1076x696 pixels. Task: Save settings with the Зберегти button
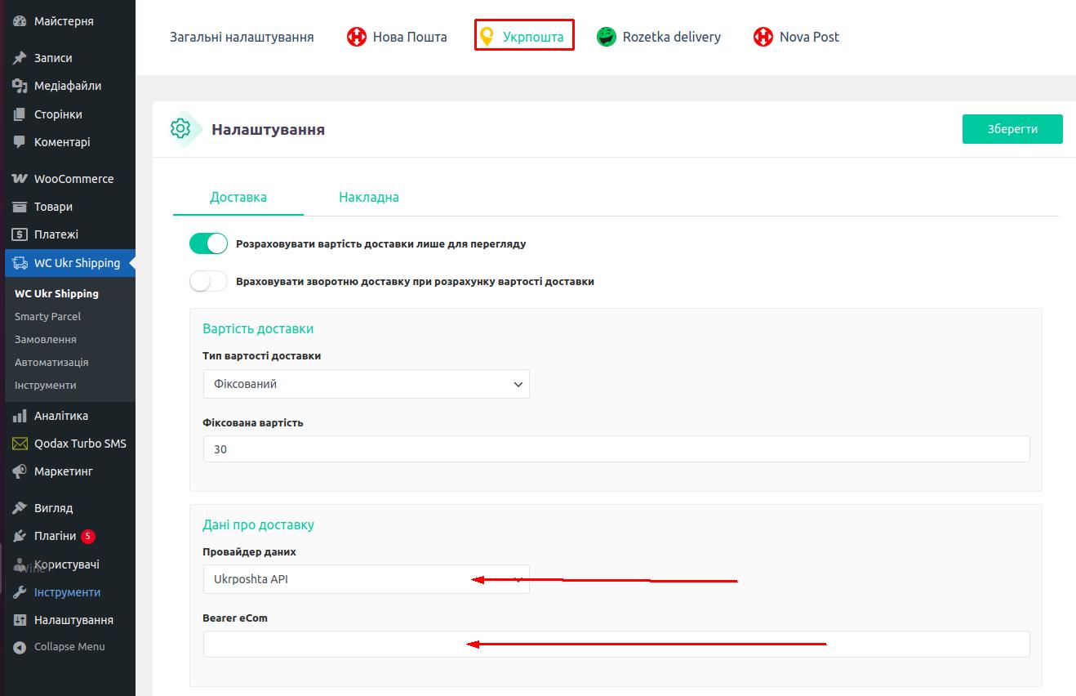1012,129
